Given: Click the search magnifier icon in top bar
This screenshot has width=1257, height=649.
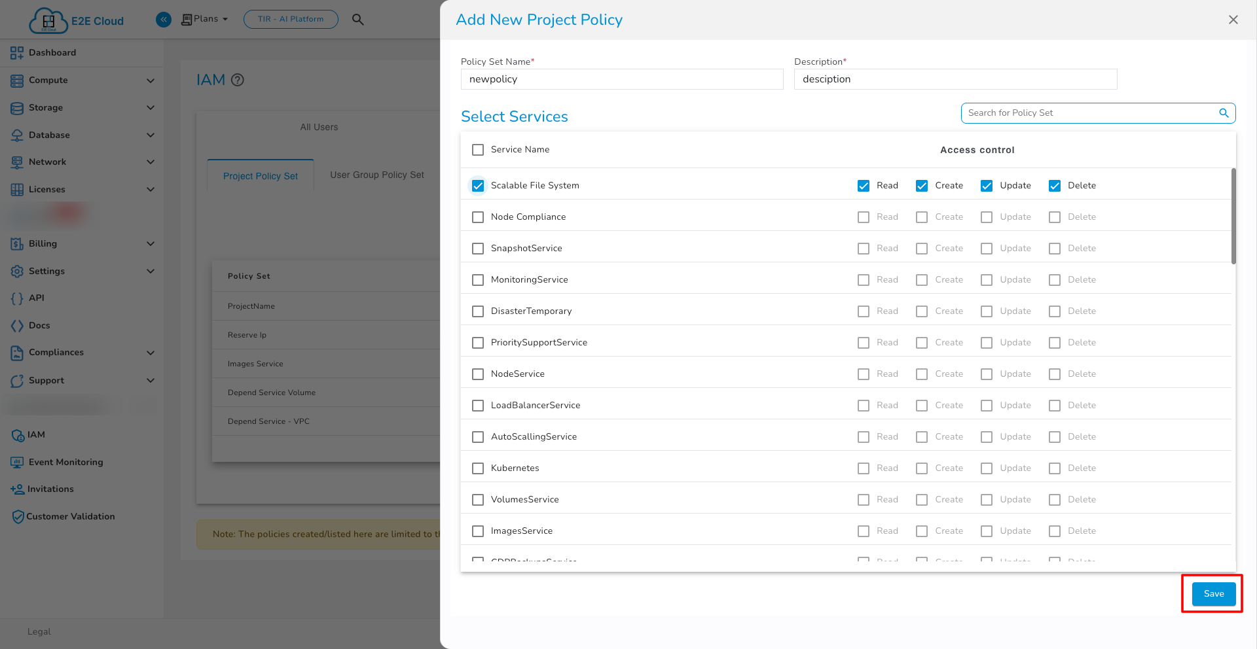Looking at the screenshot, I should pos(357,20).
